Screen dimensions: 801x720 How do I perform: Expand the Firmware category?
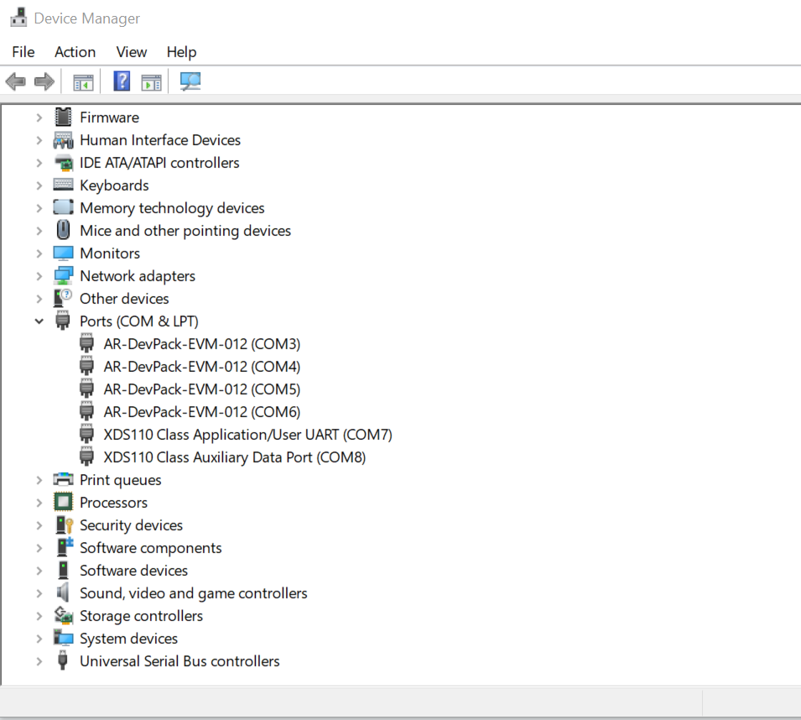tap(39, 117)
